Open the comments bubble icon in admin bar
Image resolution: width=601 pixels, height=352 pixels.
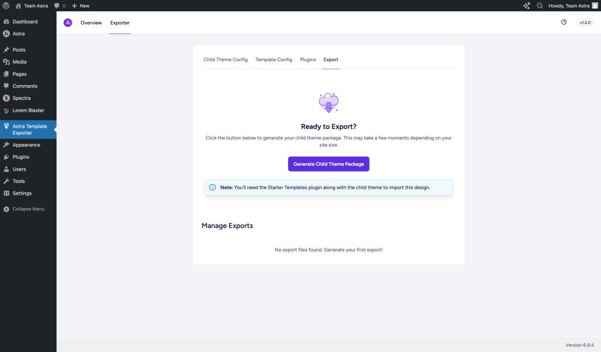pyautogui.click(x=57, y=5)
